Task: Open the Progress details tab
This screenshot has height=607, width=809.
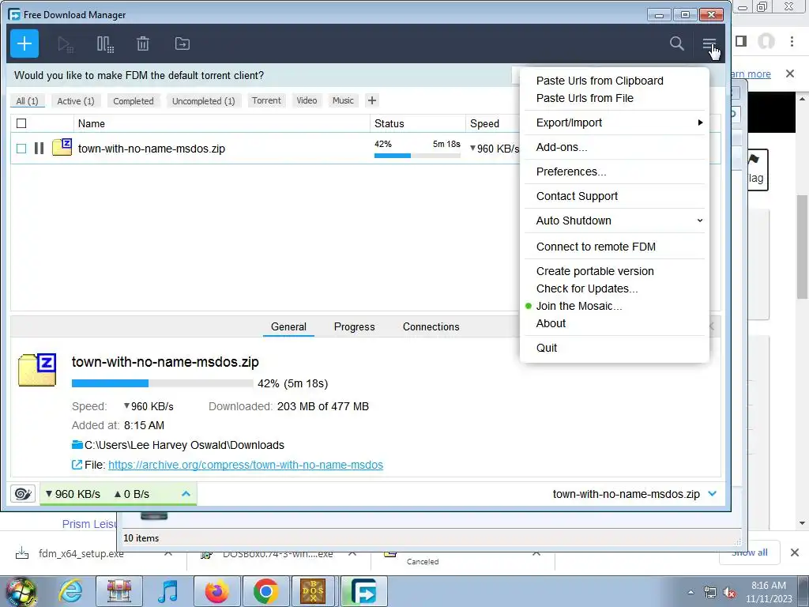Action: coord(355,326)
